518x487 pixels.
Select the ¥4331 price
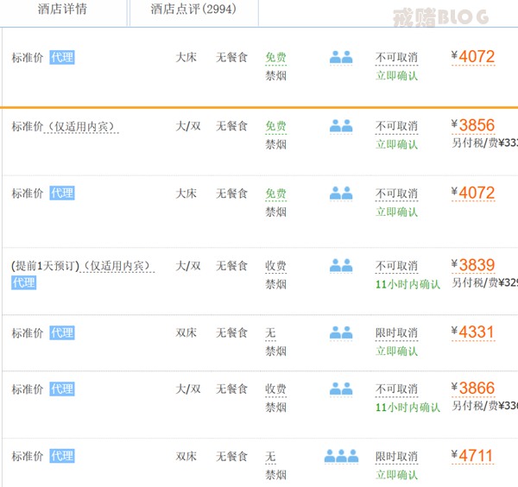click(x=476, y=332)
